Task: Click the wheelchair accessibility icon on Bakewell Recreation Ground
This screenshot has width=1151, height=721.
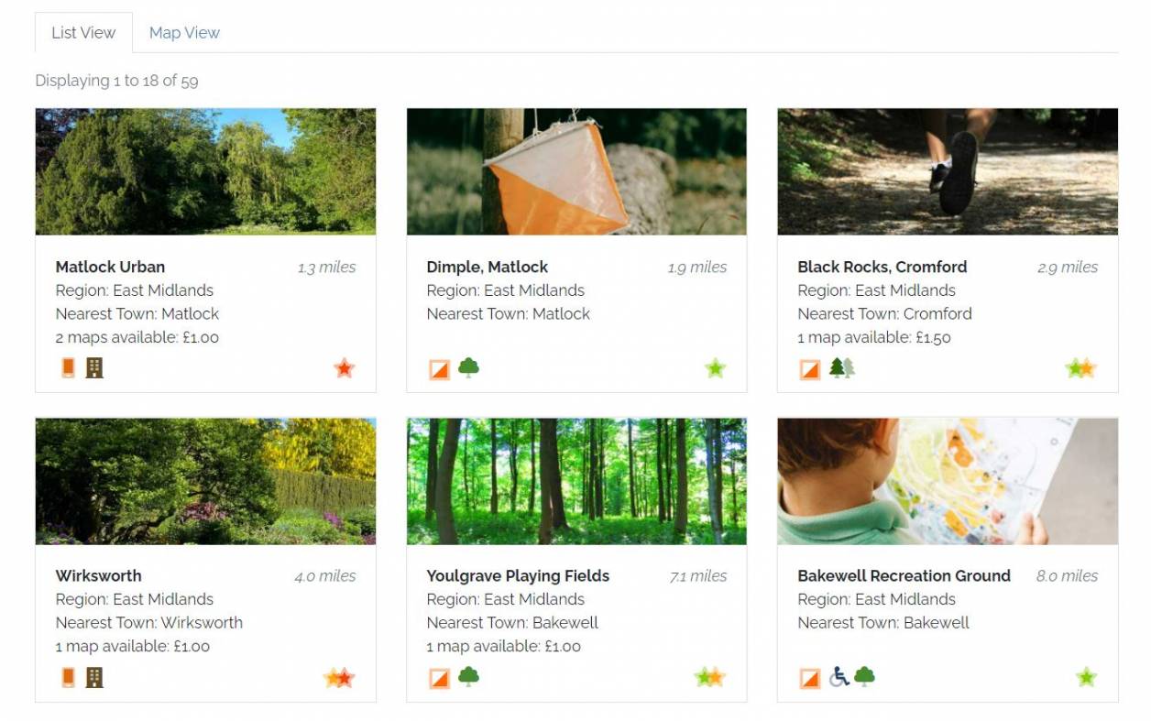Action: (x=839, y=677)
